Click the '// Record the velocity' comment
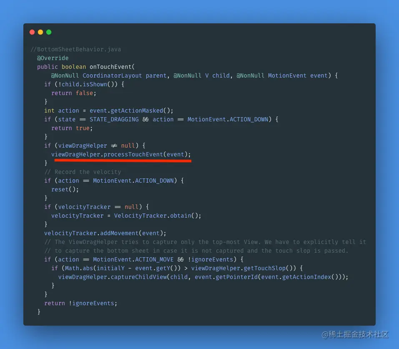 [83, 172]
